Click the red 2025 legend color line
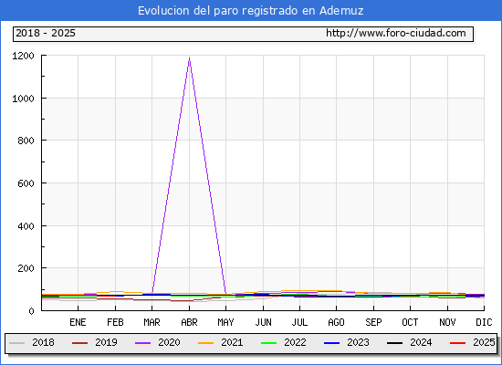Screen dimensions: 502x365 (458, 343)
